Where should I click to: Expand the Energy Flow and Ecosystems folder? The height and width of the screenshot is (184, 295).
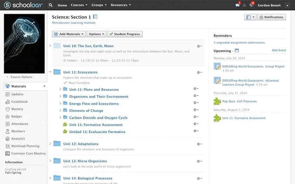[60, 104]
